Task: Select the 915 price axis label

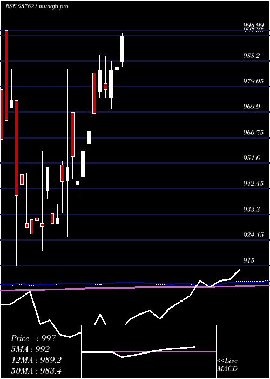Action: coord(248,260)
